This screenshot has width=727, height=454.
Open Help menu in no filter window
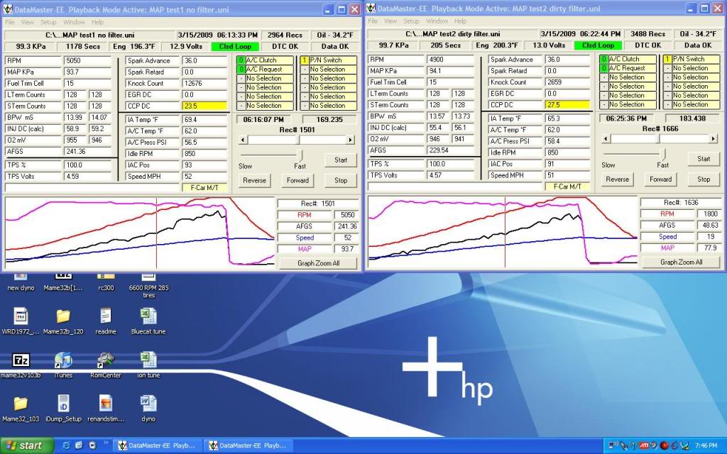click(x=97, y=22)
